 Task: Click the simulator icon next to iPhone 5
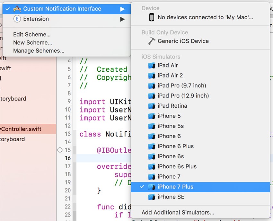click(152, 116)
